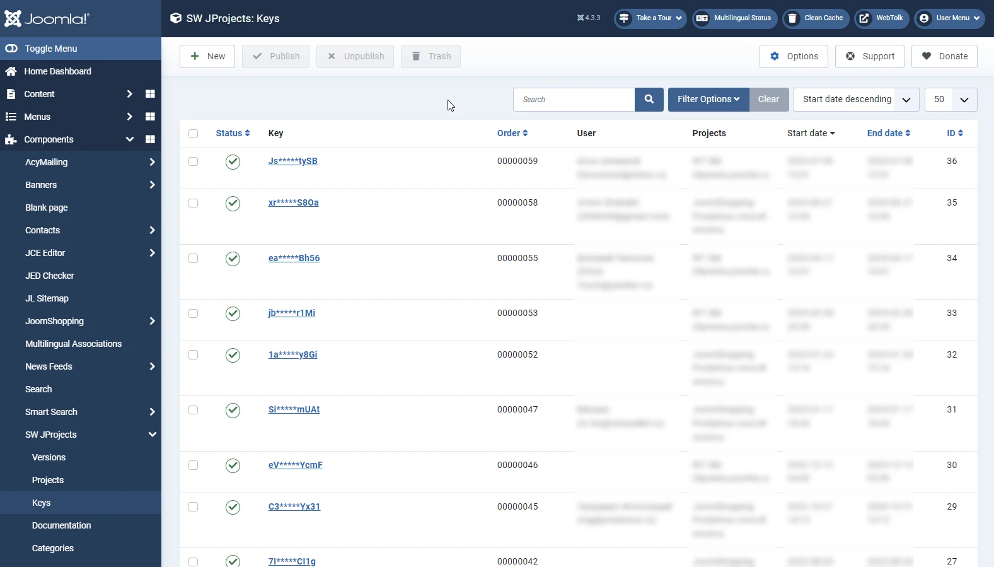Go to Home Dashboard in sidebar
This screenshot has width=994, height=567.
tap(57, 71)
